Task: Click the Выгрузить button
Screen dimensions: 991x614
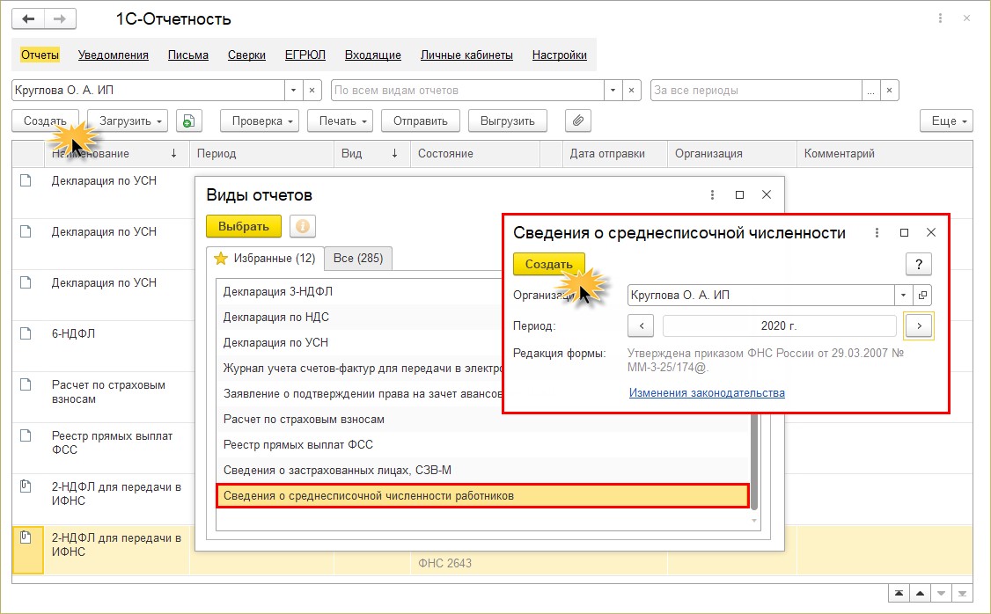Action: tap(508, 121)
